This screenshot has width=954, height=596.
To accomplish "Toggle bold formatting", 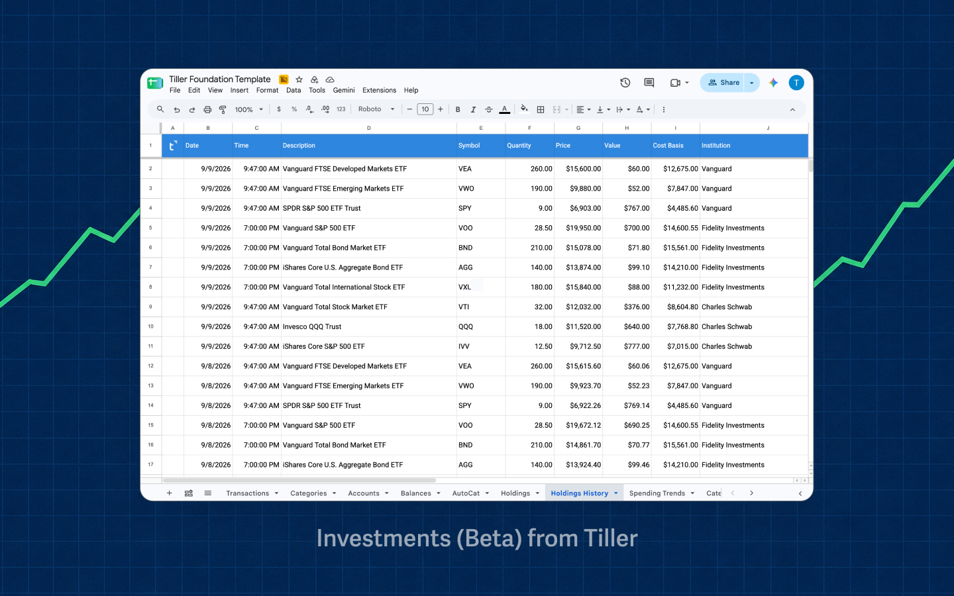I will (x=458, y=109).
